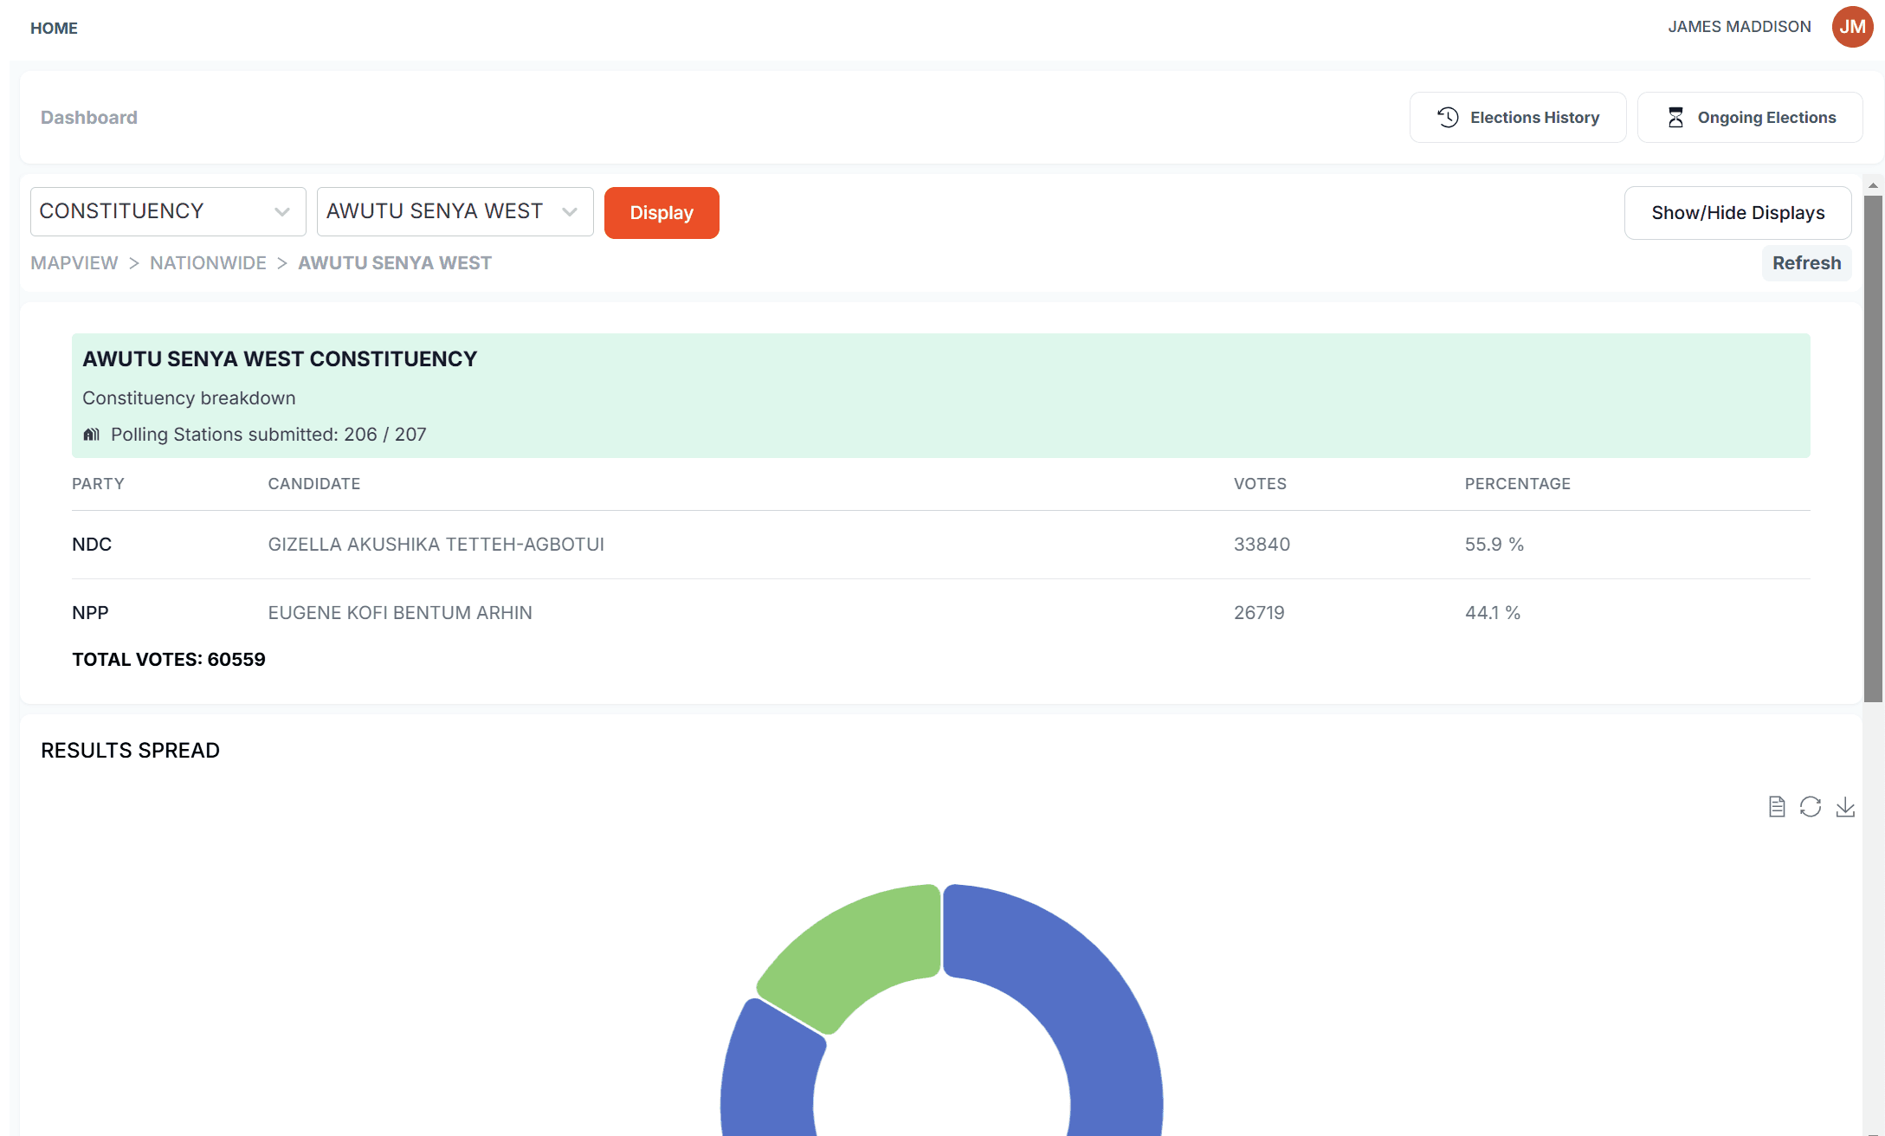Click the AWUTU SENYA WEST dropdown chevron
The image size is (1885, 1136).
(570, 212)
